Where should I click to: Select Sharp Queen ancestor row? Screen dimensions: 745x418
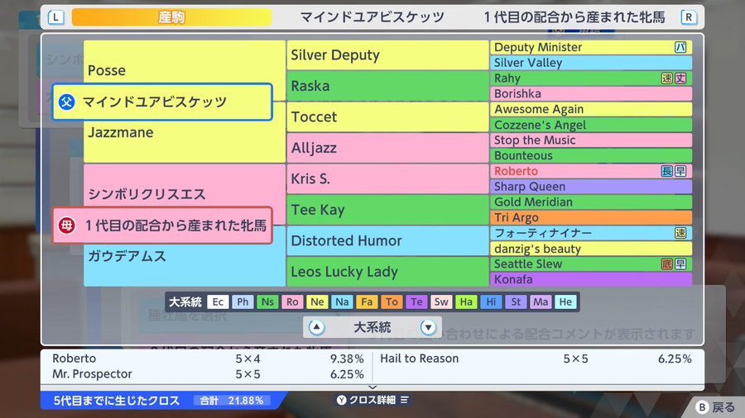(591, 186)
